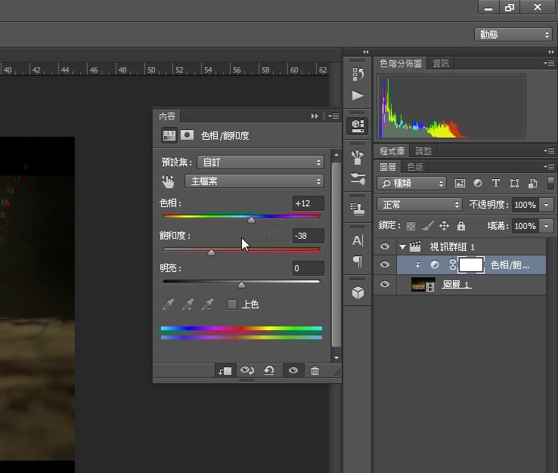Delete adjustment layer with trash icon
This screenshot has height=473, width=558.
click(315, 370)
